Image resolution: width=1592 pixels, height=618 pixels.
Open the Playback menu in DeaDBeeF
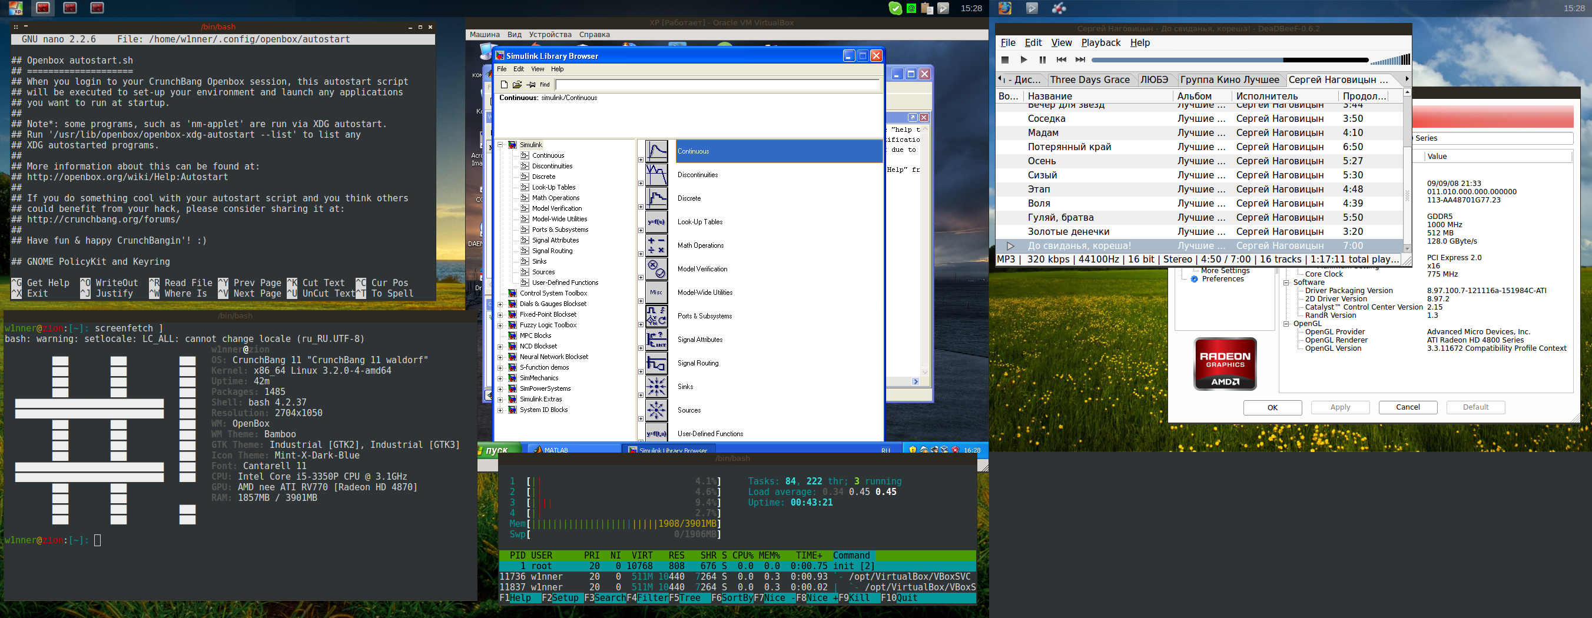tap(1100, 42)
